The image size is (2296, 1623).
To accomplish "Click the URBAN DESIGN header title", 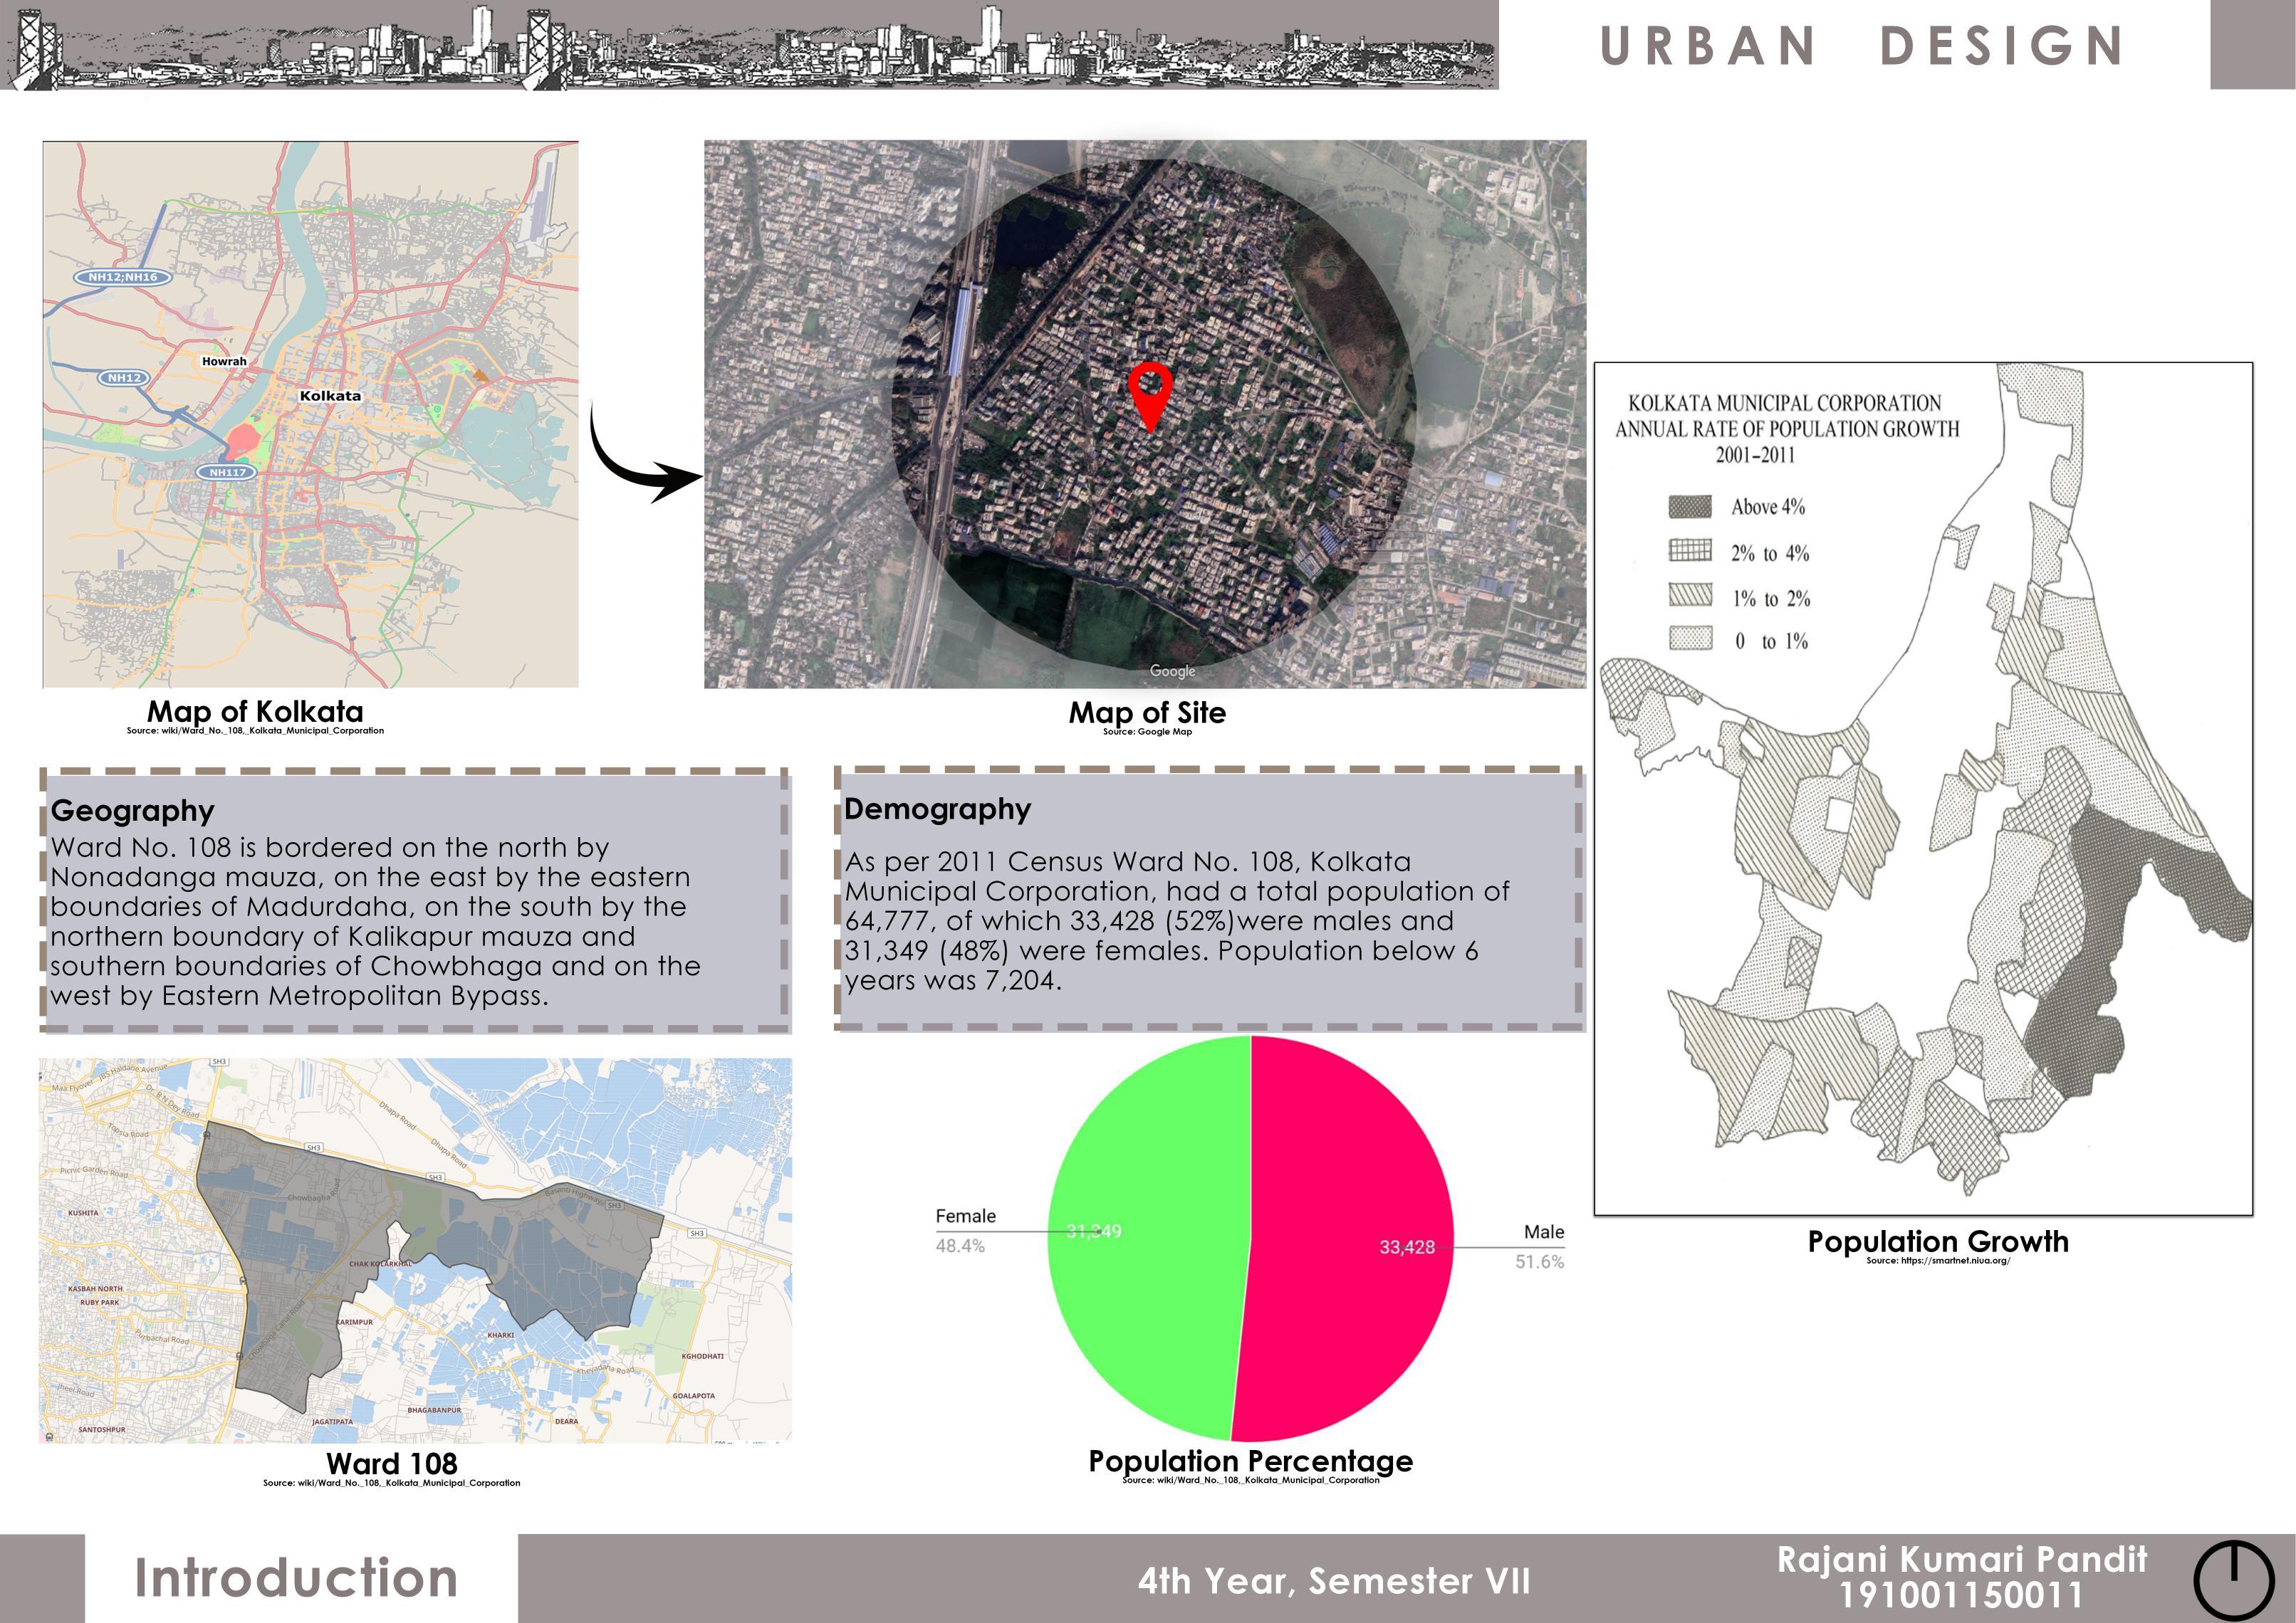I will click(x=1862, y=46).
